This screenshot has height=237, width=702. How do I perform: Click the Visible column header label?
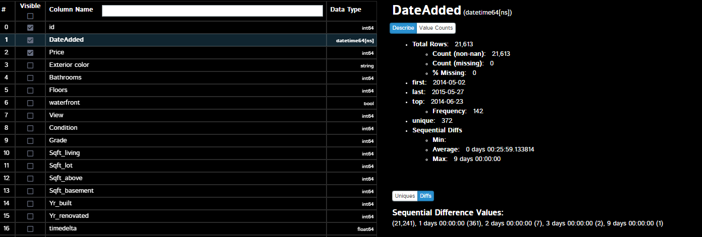click(30, 6)
